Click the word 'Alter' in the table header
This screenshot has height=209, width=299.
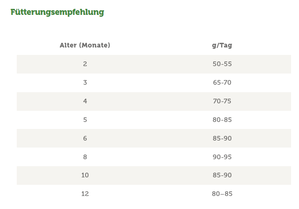(68, 46)
